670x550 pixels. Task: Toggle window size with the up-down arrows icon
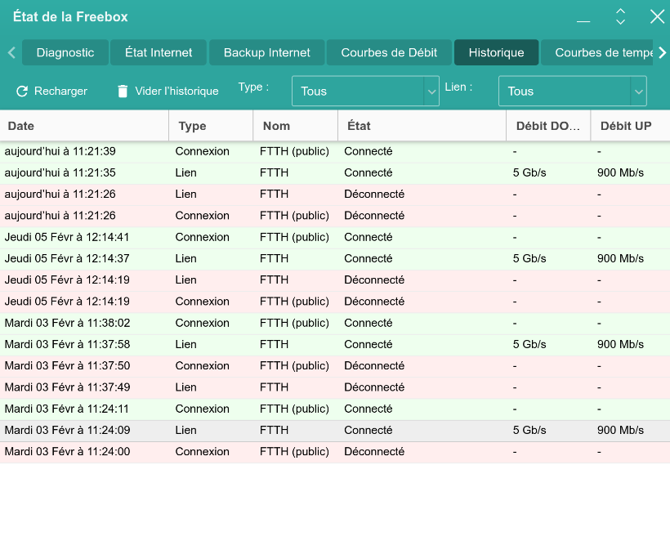(620, 16)
